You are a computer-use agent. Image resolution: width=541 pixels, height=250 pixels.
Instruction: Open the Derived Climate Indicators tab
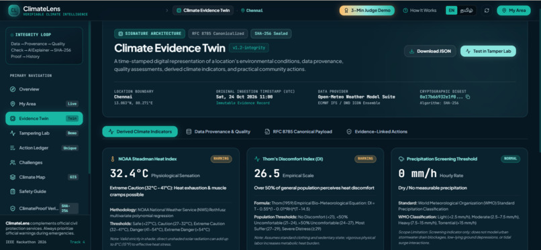(140, 131)
